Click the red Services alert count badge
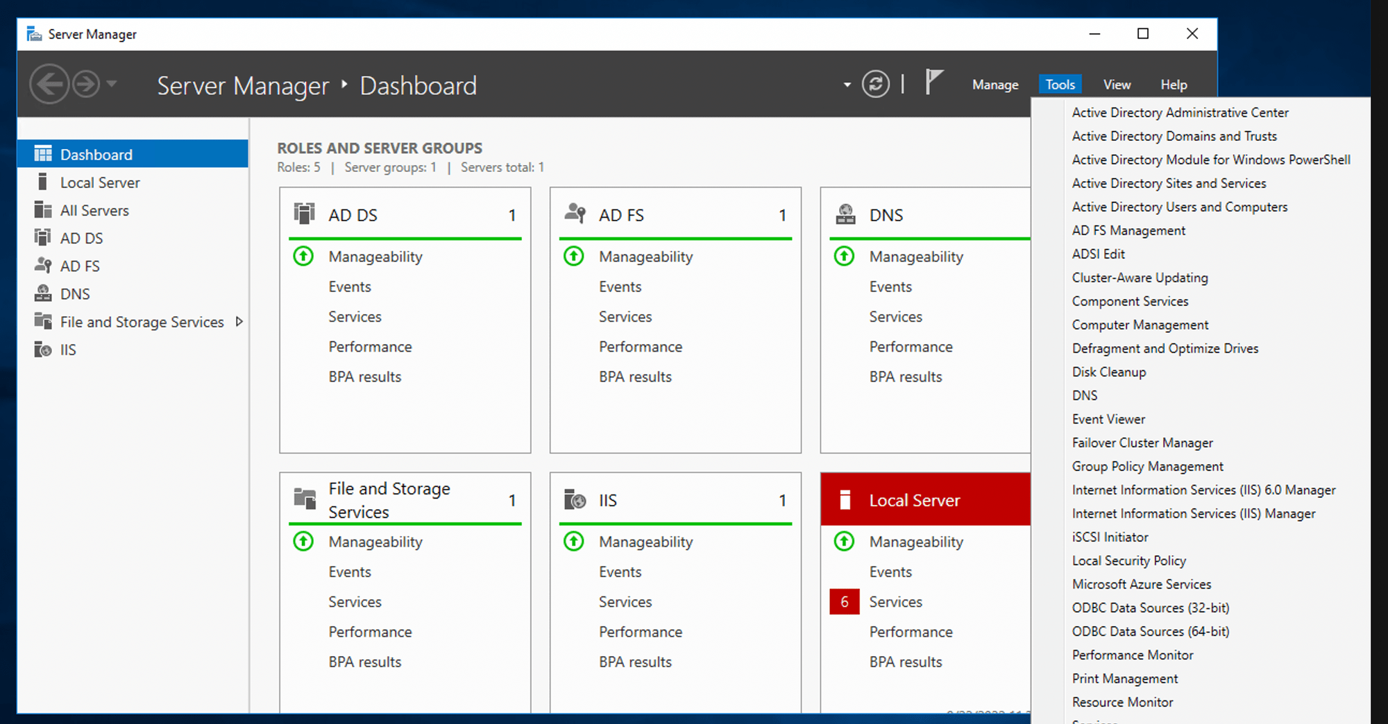1388x724 pixels. point(844,602)
